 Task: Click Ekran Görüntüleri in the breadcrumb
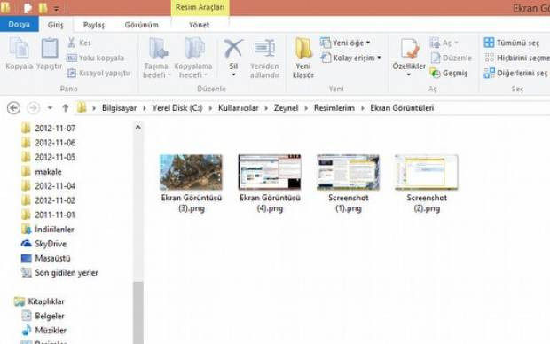tap(402, 108)
